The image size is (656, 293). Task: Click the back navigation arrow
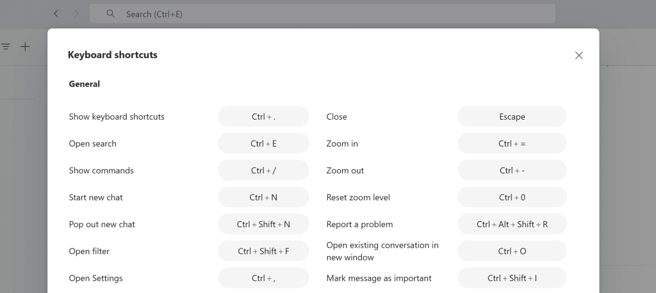(56, 14)
